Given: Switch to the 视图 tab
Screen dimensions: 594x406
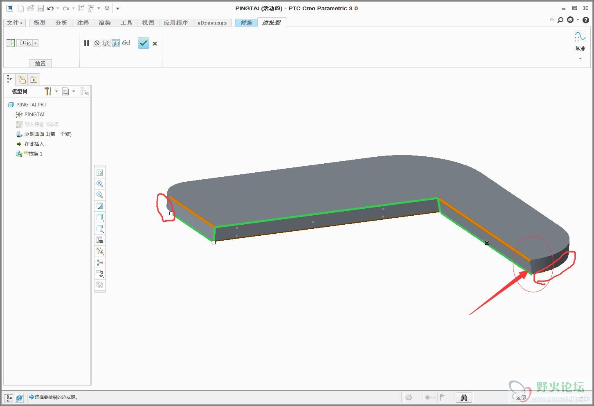Looking at the screenshot, I should coord(148,23).
